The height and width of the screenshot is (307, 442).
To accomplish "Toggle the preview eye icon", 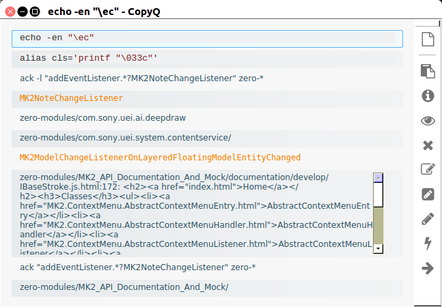I will pos(428,121).
